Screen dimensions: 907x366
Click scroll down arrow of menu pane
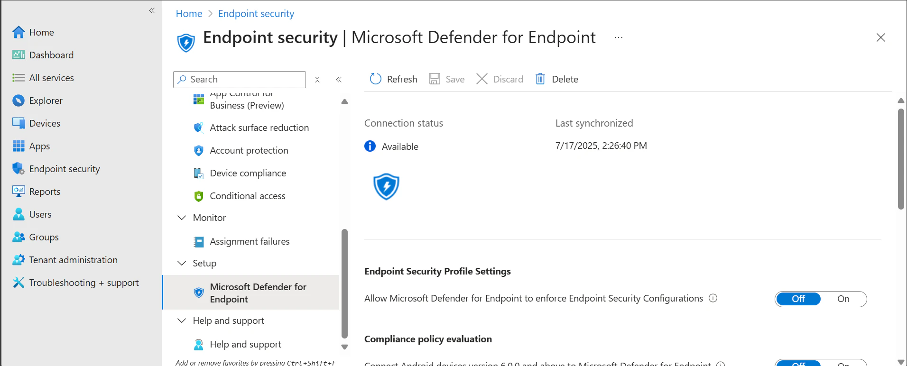coord(344,347)
